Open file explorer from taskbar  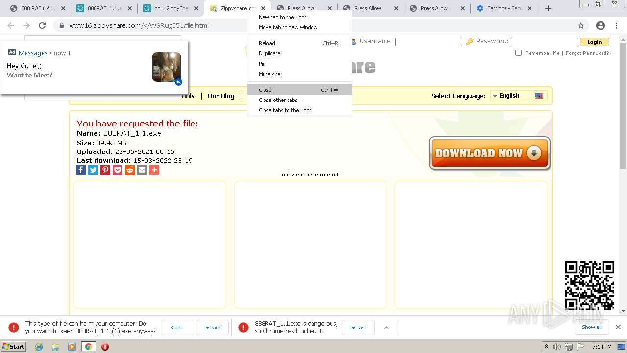55,347
